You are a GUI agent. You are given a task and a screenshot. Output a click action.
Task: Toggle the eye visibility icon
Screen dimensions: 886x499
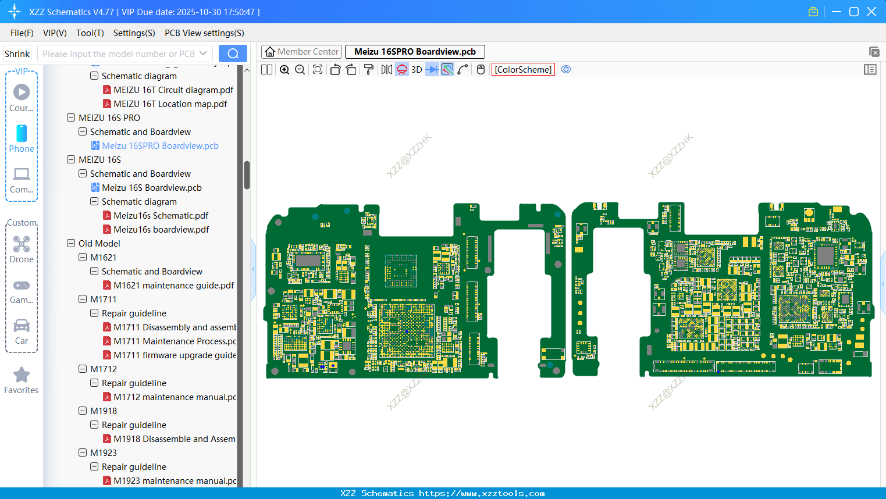pyautogui.click(x=566, y=70)
